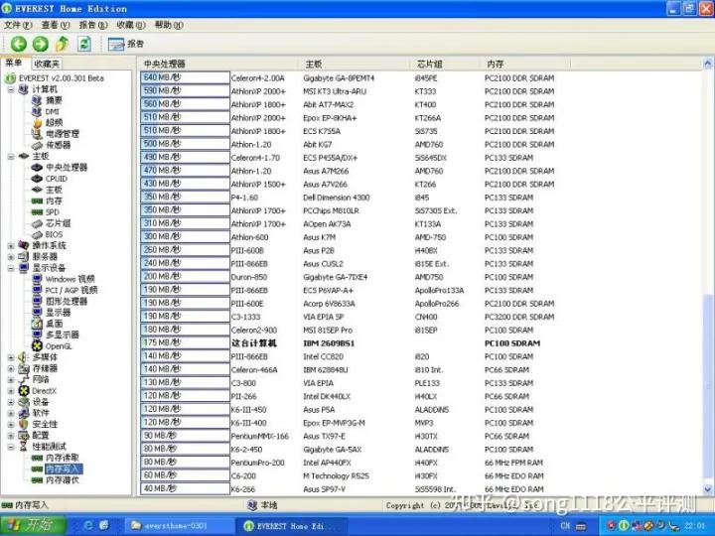Collapse the 计算机 tree node

pos(11,89)
